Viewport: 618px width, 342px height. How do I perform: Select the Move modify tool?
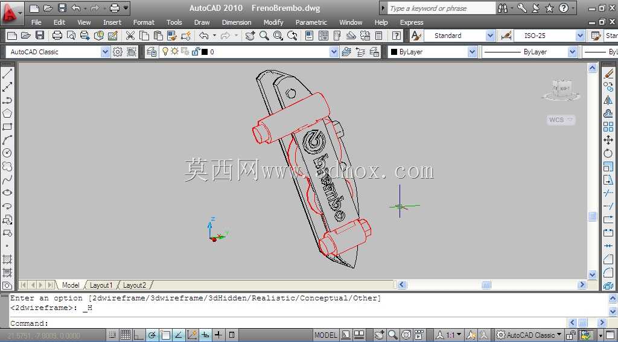click(608, 139)
